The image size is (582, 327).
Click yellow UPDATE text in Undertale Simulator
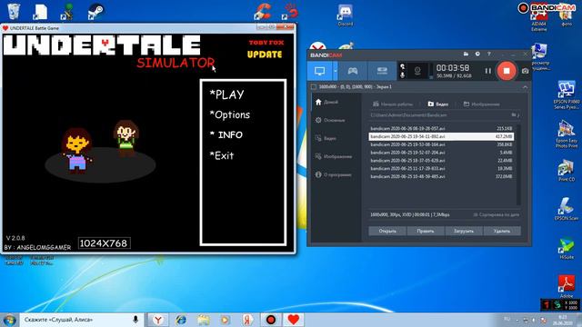point(265,54)
